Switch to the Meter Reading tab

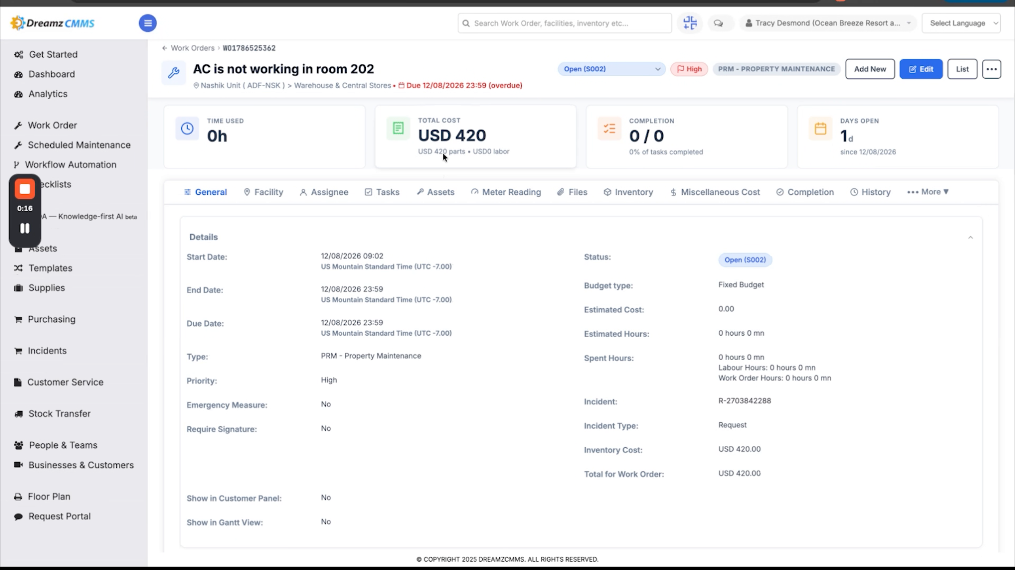(506, 192)
